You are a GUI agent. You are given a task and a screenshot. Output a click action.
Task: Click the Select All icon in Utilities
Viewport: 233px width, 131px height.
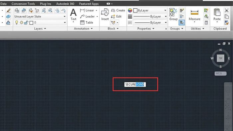pyautogui.click(x=206, y=17)
